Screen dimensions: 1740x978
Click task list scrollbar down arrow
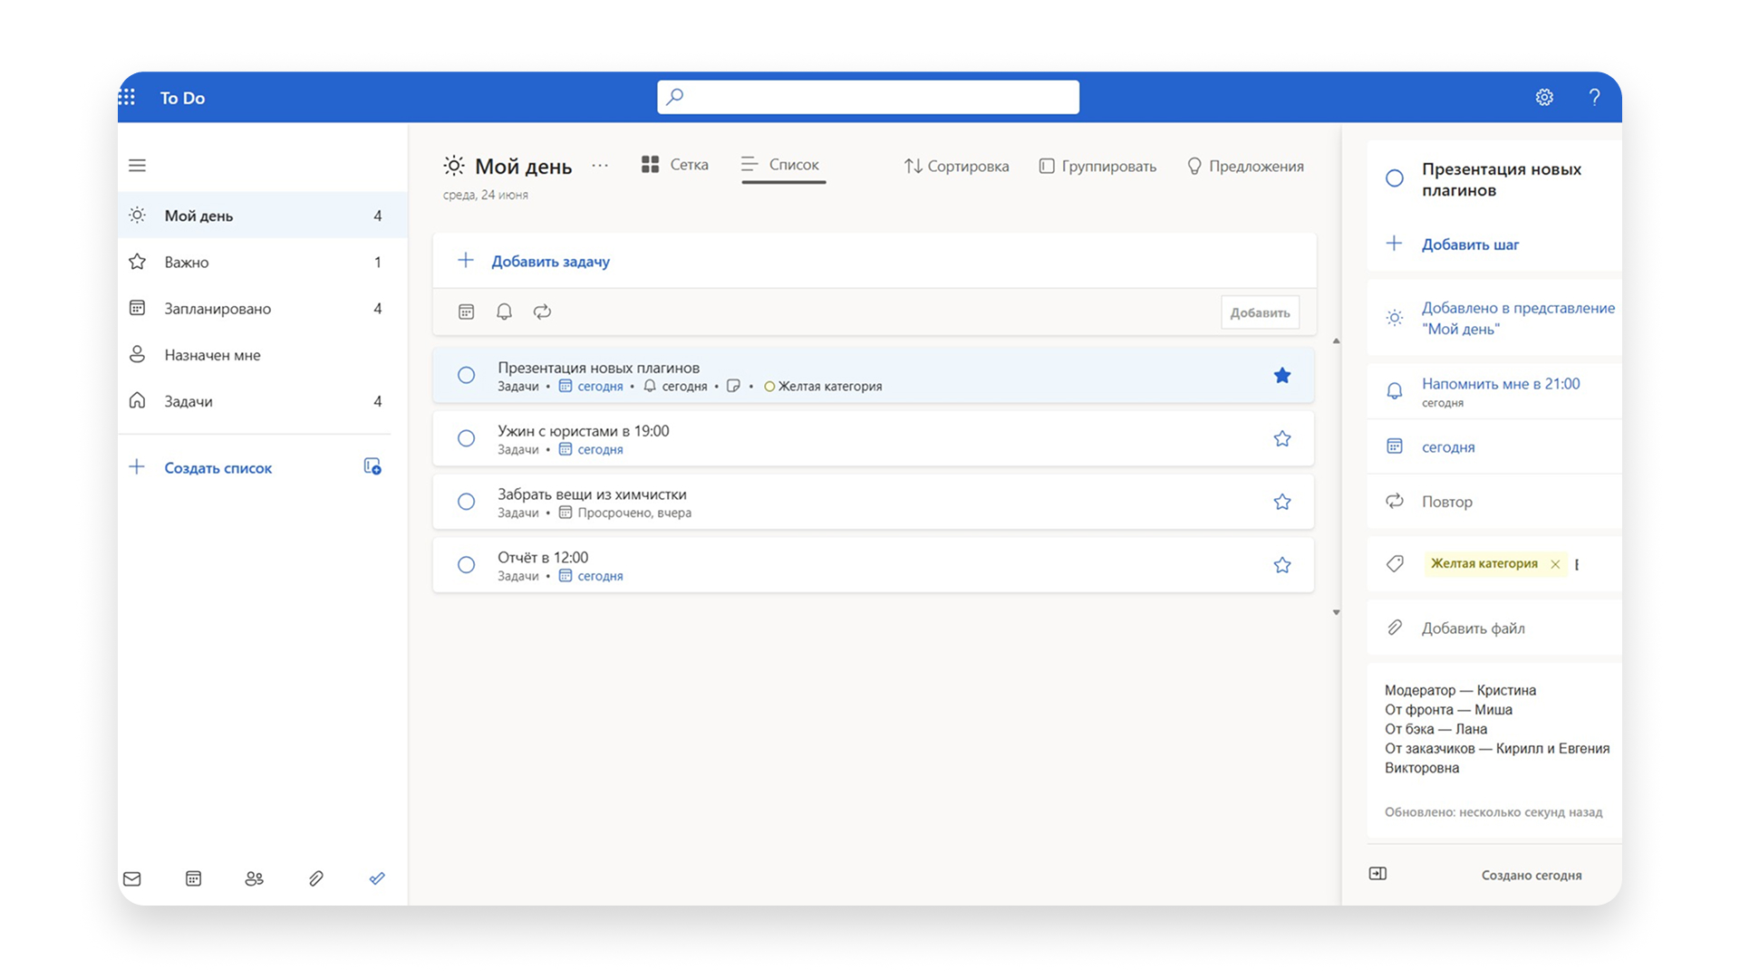click(1336, 613)
